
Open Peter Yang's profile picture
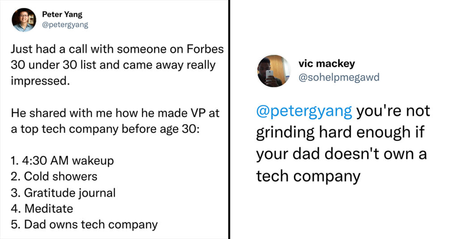pos(24,20)
